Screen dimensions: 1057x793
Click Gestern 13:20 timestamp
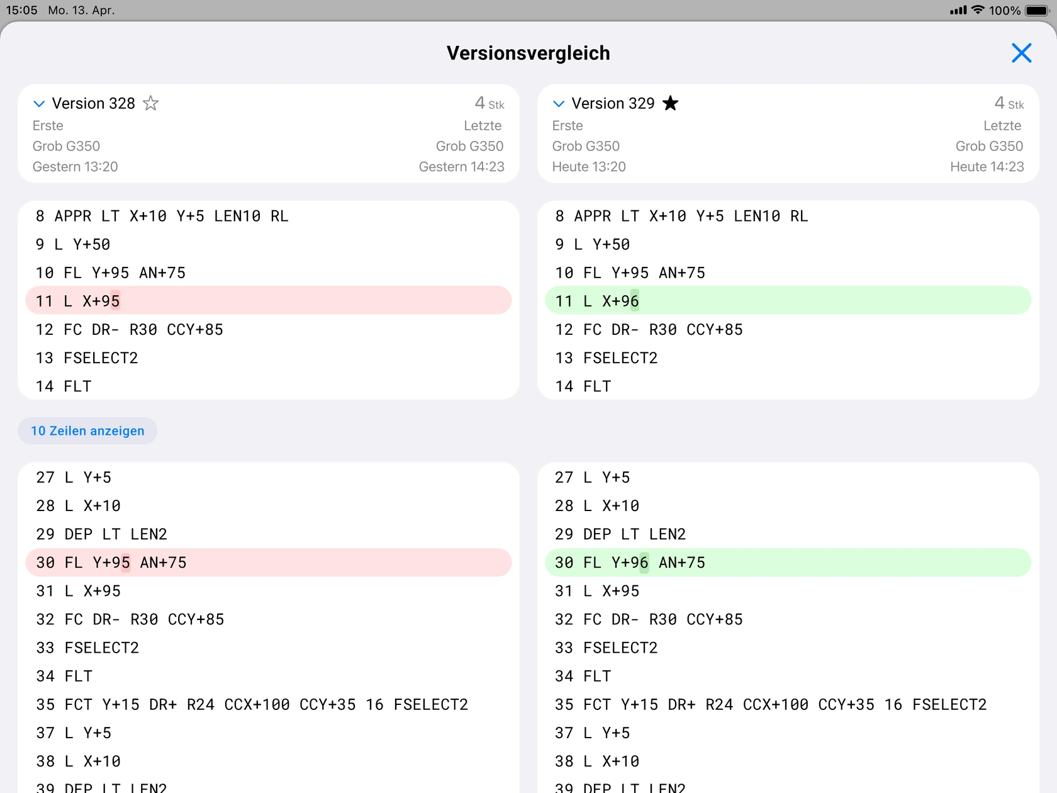[75, 167]
